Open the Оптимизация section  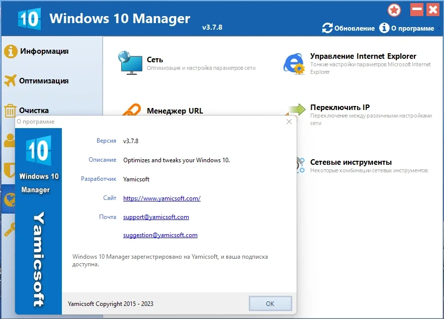(x=44, y=81)
